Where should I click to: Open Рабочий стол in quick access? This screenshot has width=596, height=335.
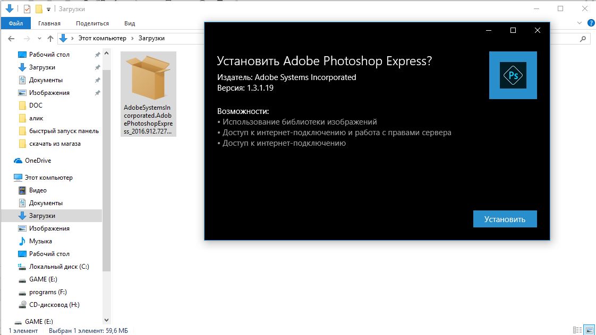click(49, 55)
